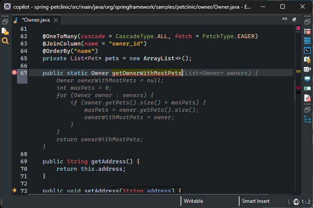Click the @OrderBy annotation

tap(57, 51)
